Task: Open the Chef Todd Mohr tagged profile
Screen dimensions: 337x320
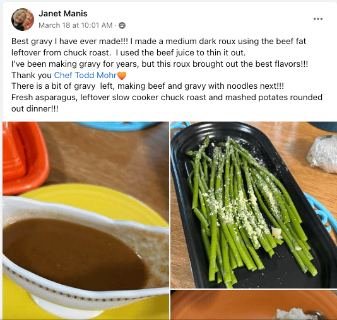Action: pos(85,76)
